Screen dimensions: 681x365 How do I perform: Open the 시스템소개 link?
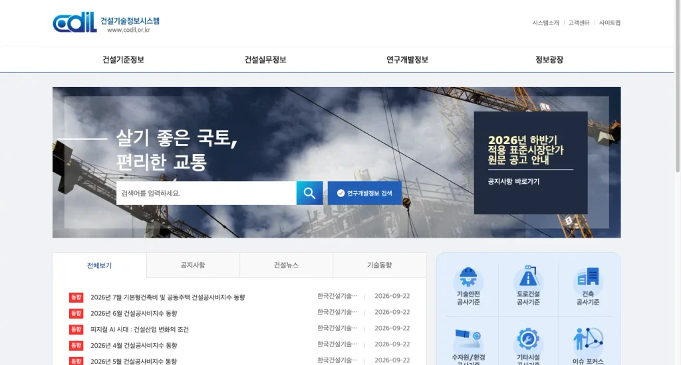click(x=545, y=23)
